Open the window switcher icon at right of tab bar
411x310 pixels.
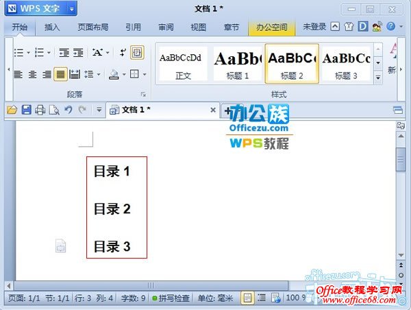click(x=398, y=110)
